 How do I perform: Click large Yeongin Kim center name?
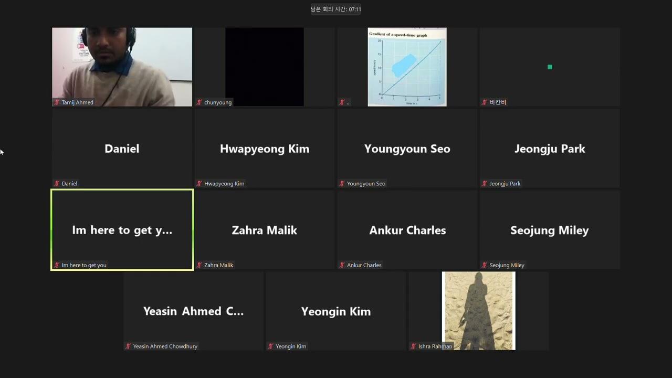pos(336,312)
